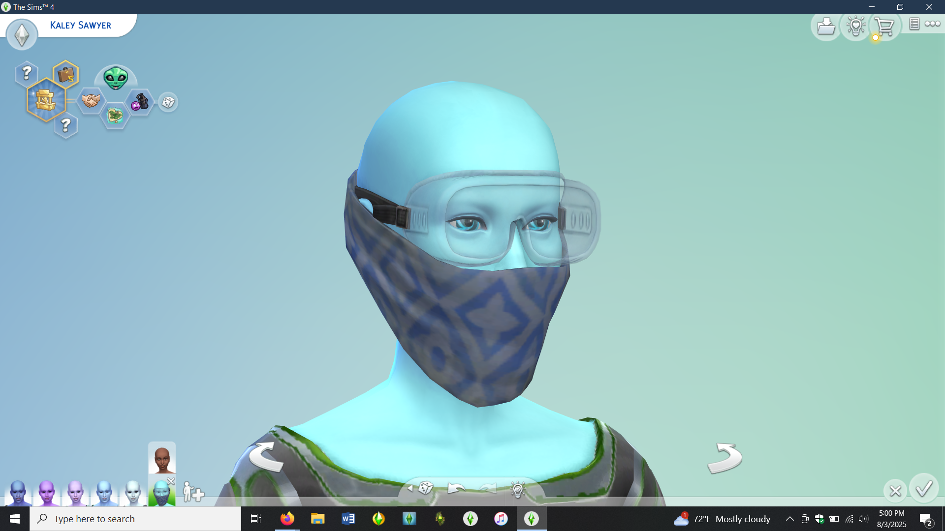
Task: Select the grim reaper trait hexagon
Action: point(140,102)
